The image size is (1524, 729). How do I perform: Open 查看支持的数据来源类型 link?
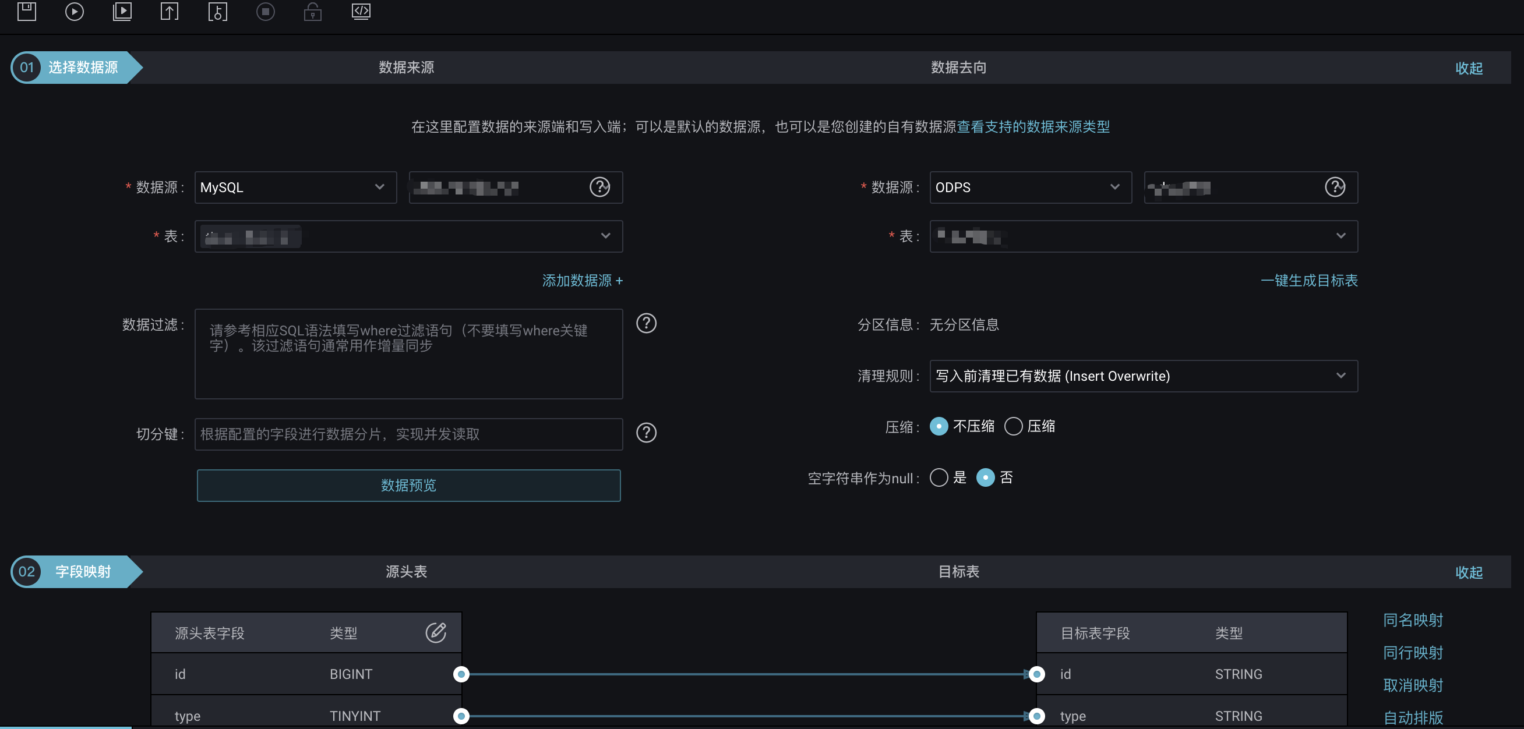coord(1033,127)
